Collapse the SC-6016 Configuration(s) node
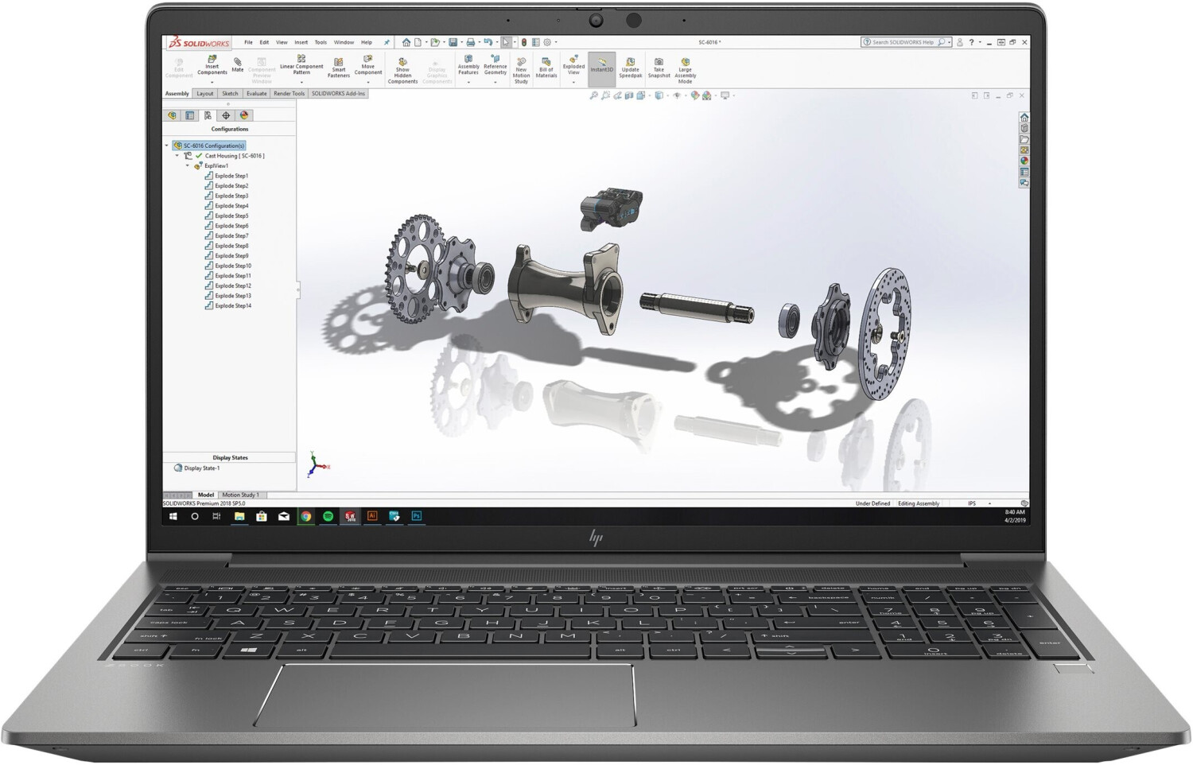Viewport: 1193px width, 765px height. [167, 146]
